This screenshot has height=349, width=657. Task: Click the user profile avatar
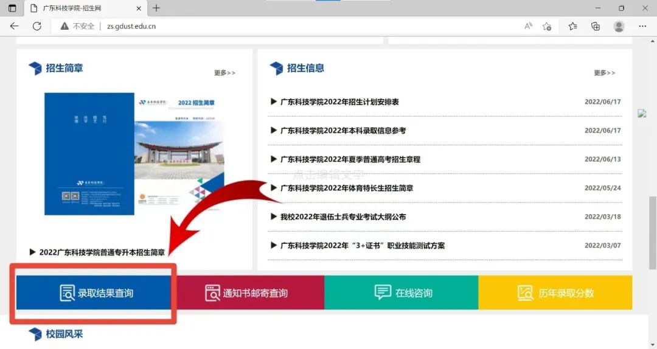click(619, 26)
